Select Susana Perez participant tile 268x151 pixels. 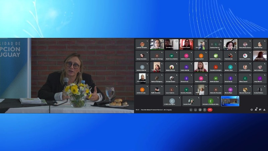coord(191,101)
